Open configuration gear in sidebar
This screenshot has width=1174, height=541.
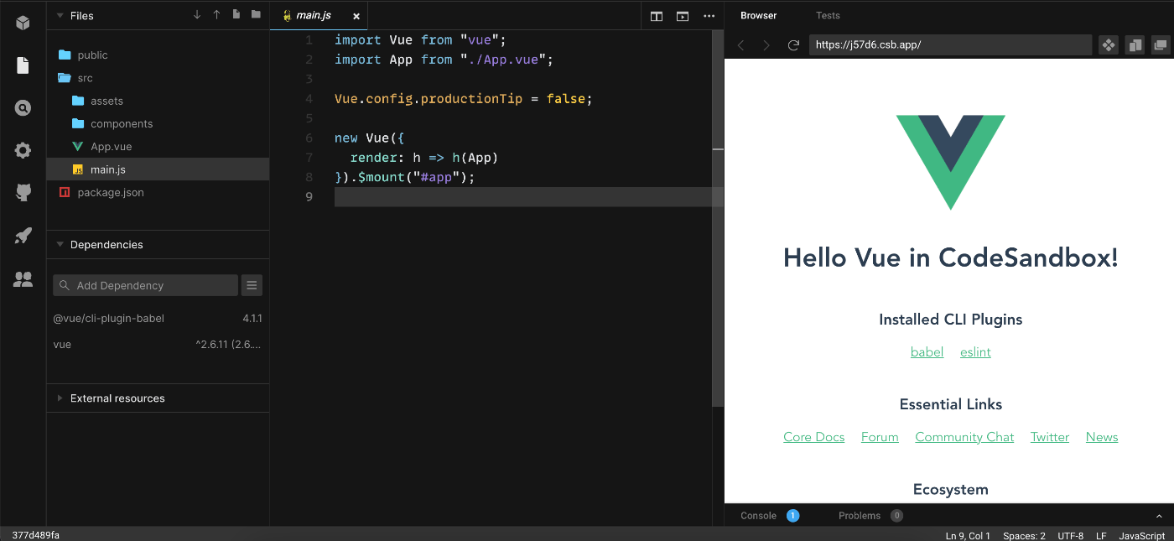23,151
